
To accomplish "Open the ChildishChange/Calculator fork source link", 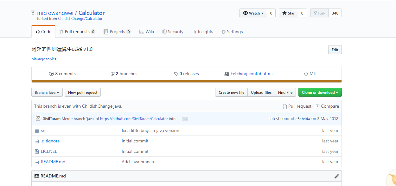I will click(80, 19).
